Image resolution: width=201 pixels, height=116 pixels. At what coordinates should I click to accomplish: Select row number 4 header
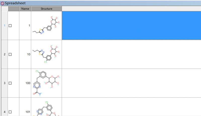click(x=5, y=107)
